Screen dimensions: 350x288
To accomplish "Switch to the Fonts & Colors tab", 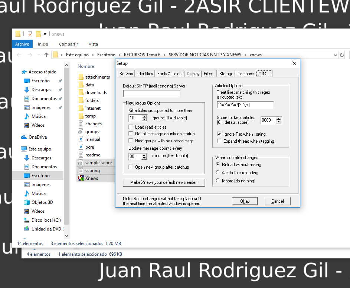I will (x=170, y=73).
